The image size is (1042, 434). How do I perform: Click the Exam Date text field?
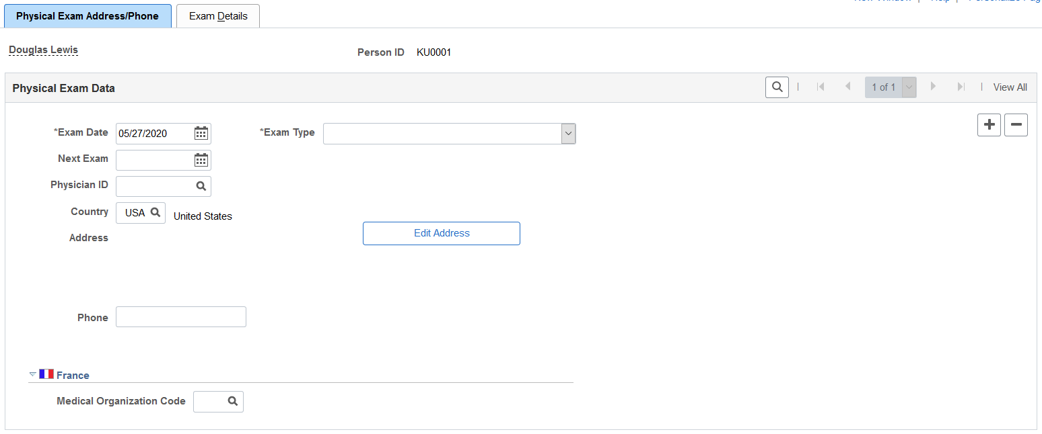tap(154, 134)
